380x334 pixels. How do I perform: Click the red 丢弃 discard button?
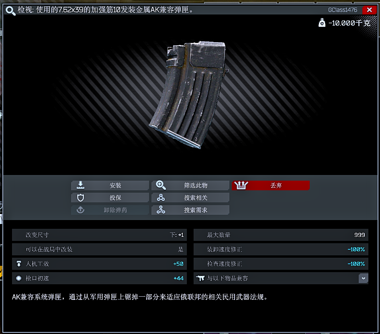point(270,185)
